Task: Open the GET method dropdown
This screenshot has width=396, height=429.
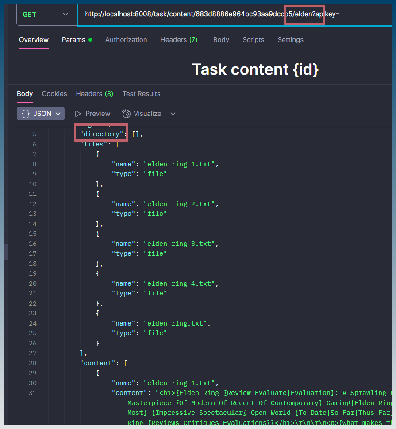Action: tap(46, 15)
